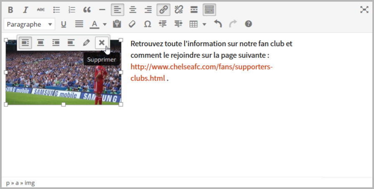This screenshot has height=189, width=374.
Task: Center align text in main toolbar
Action: (x=133, y=10)
